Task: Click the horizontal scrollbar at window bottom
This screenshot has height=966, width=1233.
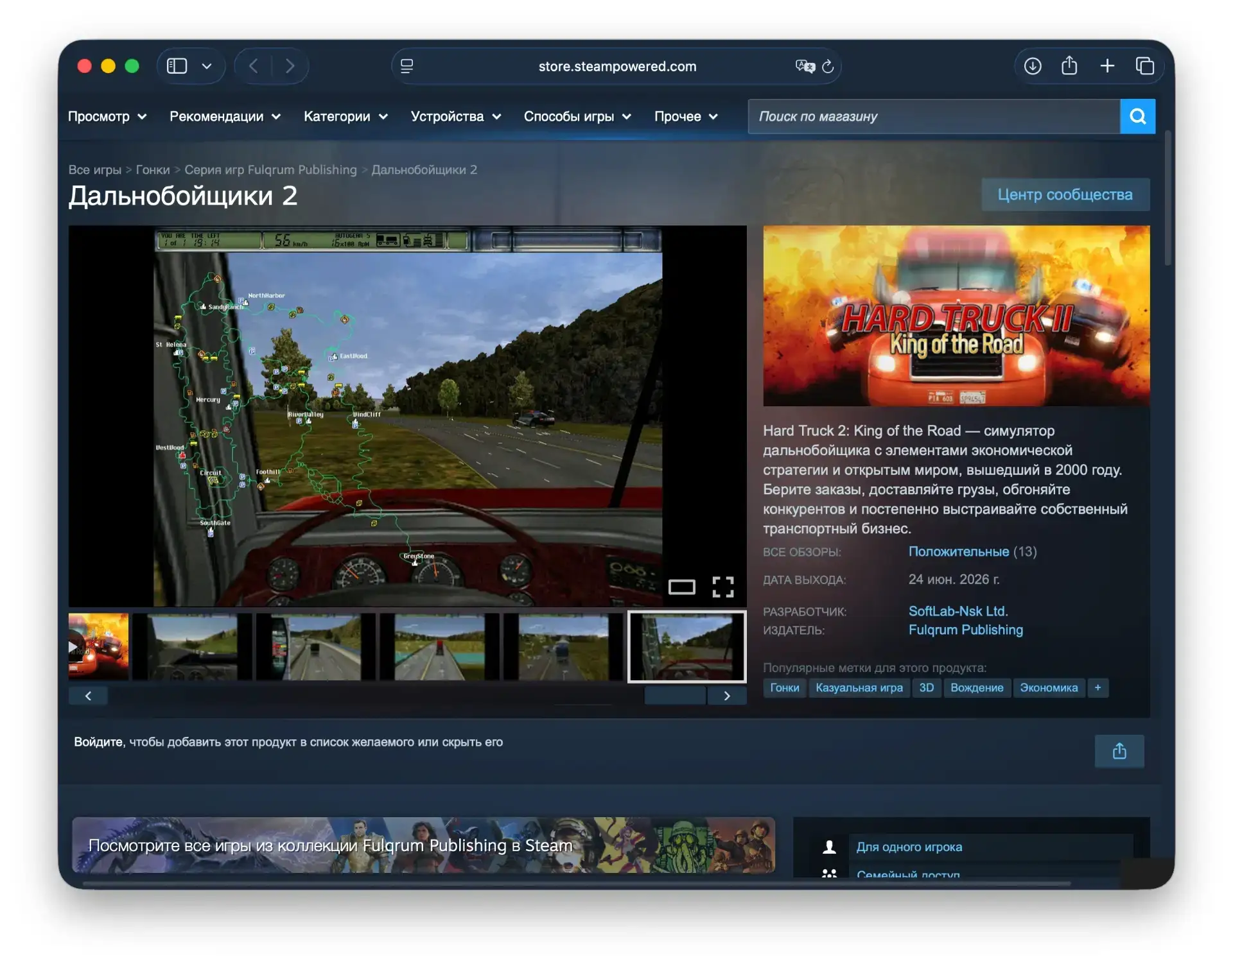Action: coord(577,884)
